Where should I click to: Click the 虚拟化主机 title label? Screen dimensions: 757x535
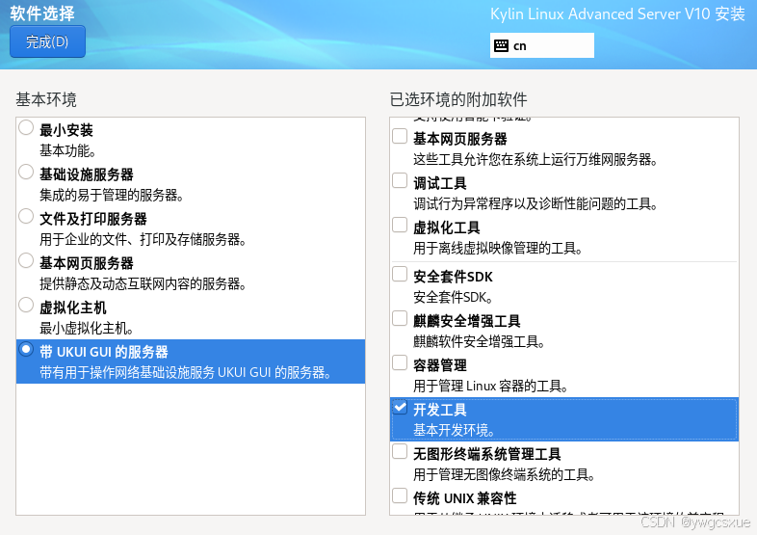[73, 308]
